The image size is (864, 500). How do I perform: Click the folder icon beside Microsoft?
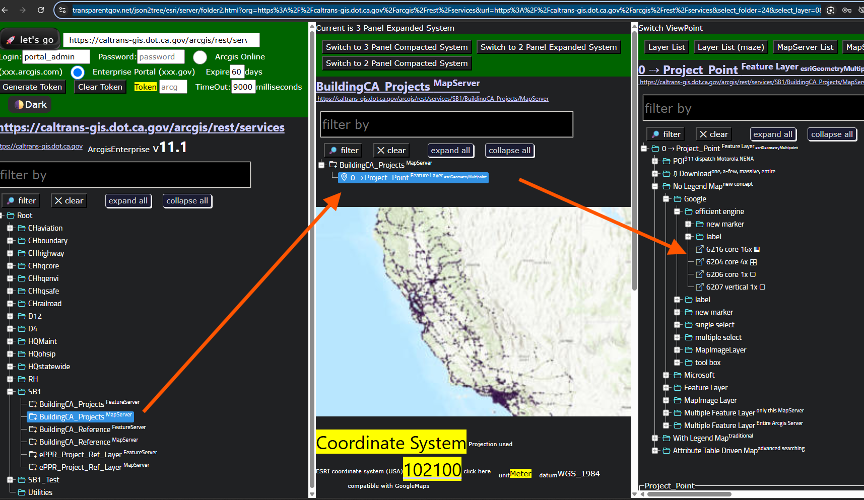pos(678,375)
